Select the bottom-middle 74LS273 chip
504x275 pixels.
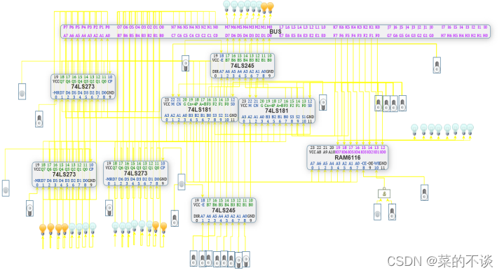(136, 174)
